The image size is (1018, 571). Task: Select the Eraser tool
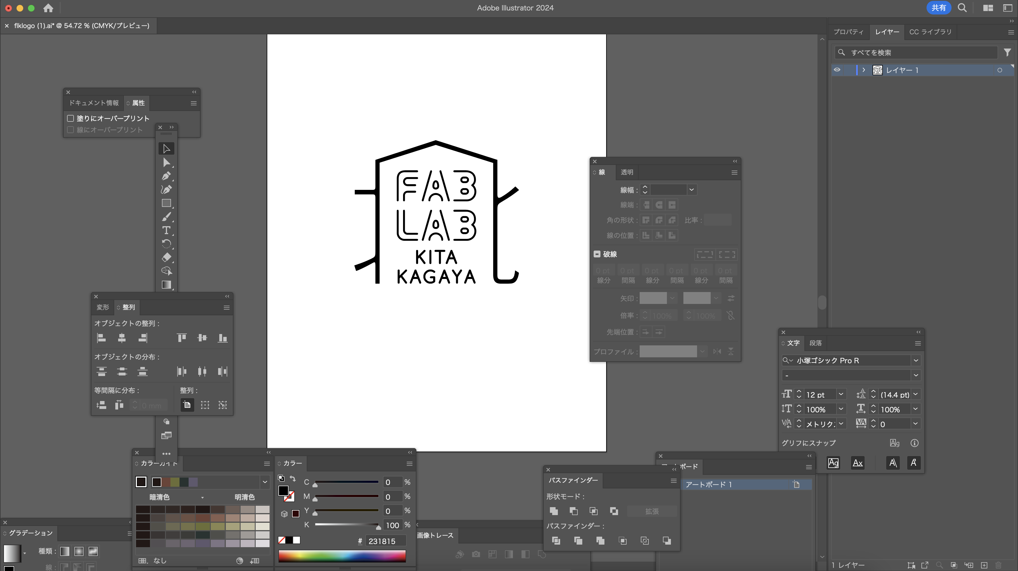pyautogui.click(x=166, y=257)
